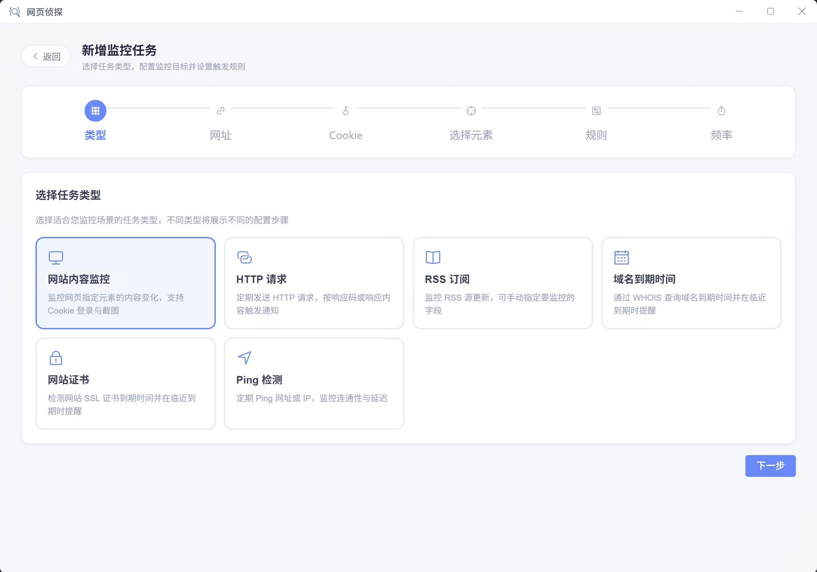The height and width of the screenshot is (572, 817).
Task: Click the description text of 网站内容监控
Action: click(x=116, y=304)
